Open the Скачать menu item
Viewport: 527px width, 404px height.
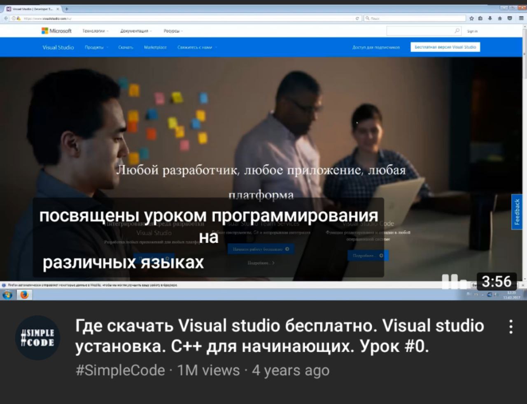(126, 47)
